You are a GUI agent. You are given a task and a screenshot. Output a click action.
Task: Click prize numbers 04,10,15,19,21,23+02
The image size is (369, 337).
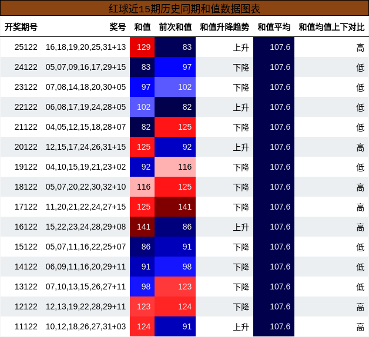point(86,167)
